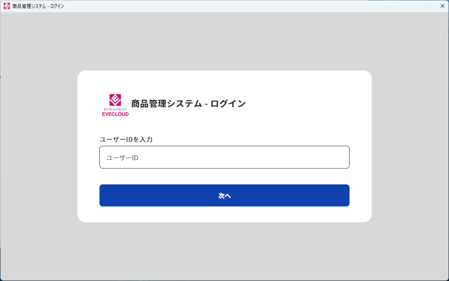The width and height of the screenshot is (449, 281).
Task: Click the card heading 商品管理システム - ログイン
Action: coord(188,104)
